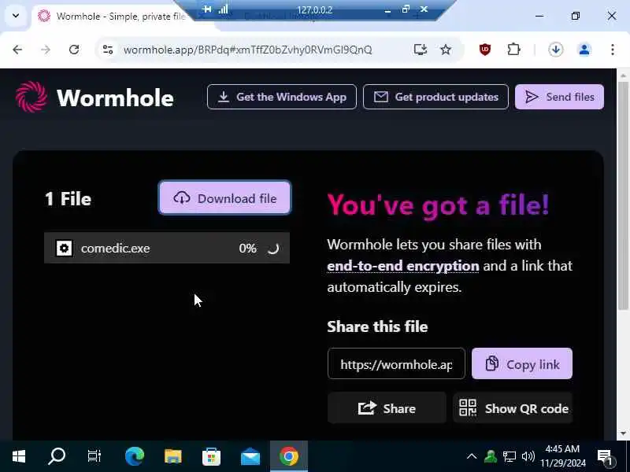Screen dimensions: 630x472
Task: Open the Mail app from the taskbar
Action: (250, 456)
